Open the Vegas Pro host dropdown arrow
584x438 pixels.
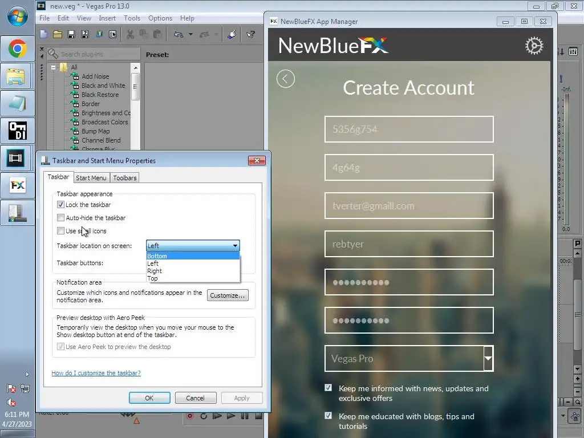(x=488, y=358)
